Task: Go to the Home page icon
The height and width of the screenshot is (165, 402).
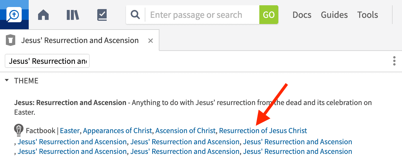Action: [x=43, y=15]
